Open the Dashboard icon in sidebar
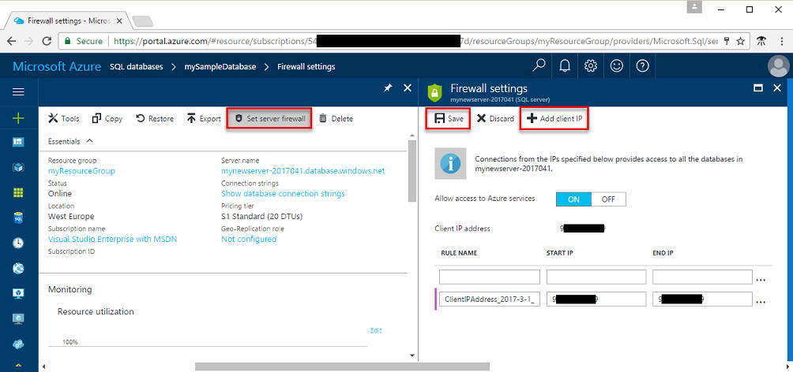 [18, 143]
